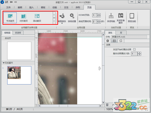Increase the HOME页码 value
Viewport: 151px width, 113px height.
pyautogui.click(x=99, y=14)
